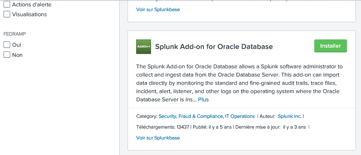This screenshot has width=361, height=155.
Task: Click the green AddOn+ app icon
Action: (143, 47)
